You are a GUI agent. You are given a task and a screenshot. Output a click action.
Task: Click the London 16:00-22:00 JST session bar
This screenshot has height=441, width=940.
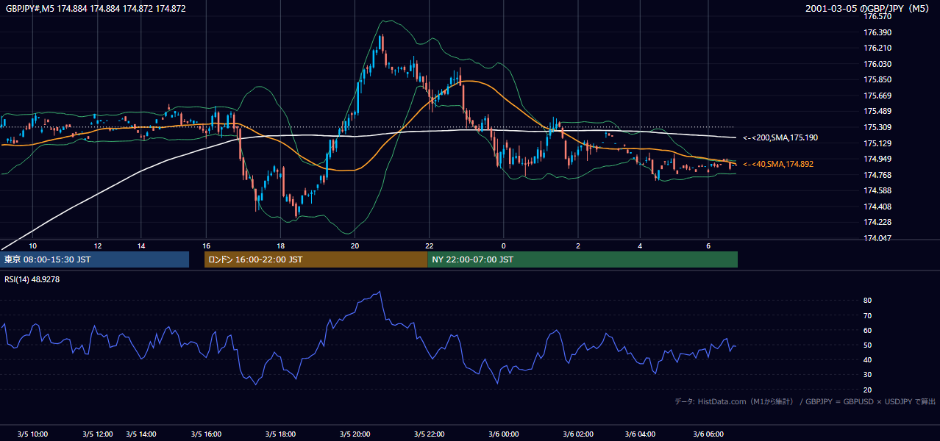(x=316, y=259)
